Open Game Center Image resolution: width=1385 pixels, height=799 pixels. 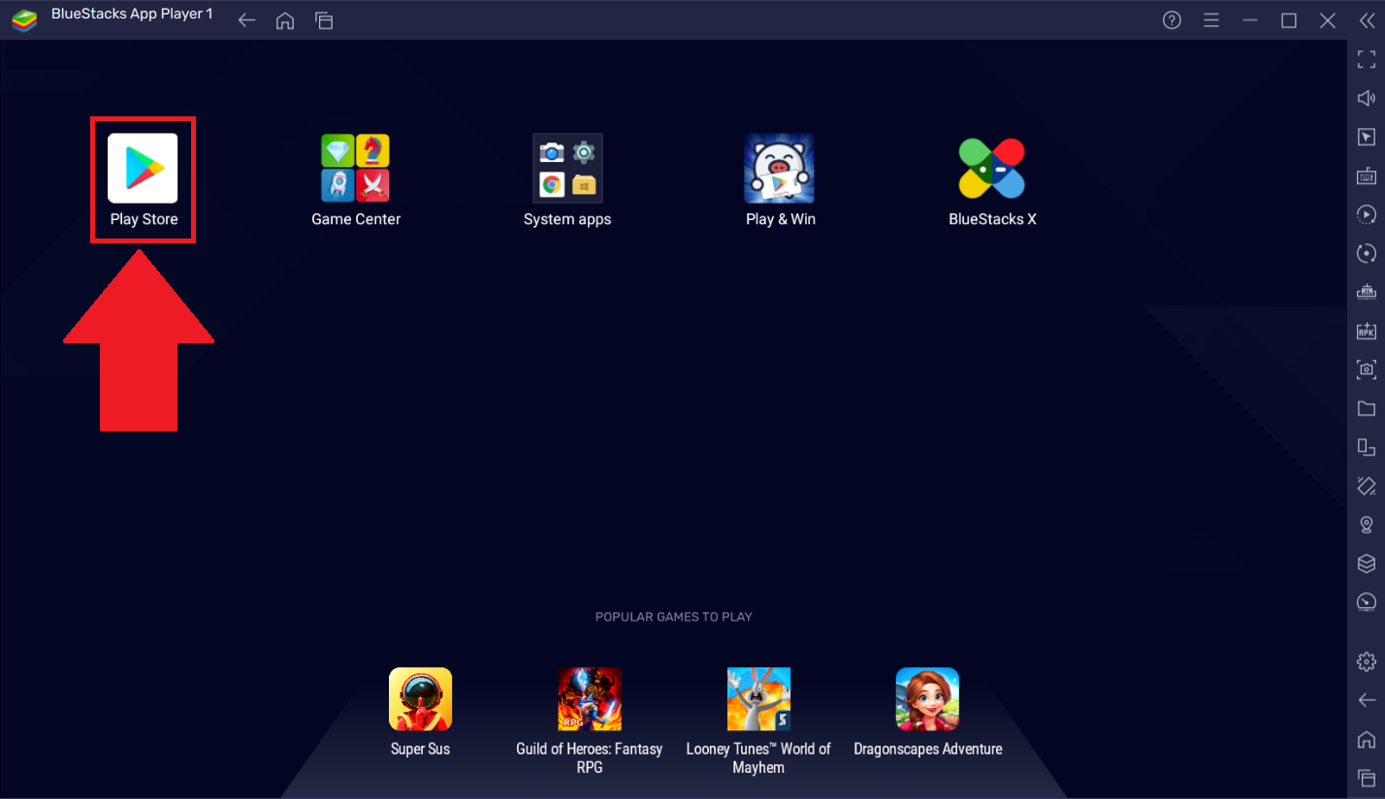coord(356,179)
